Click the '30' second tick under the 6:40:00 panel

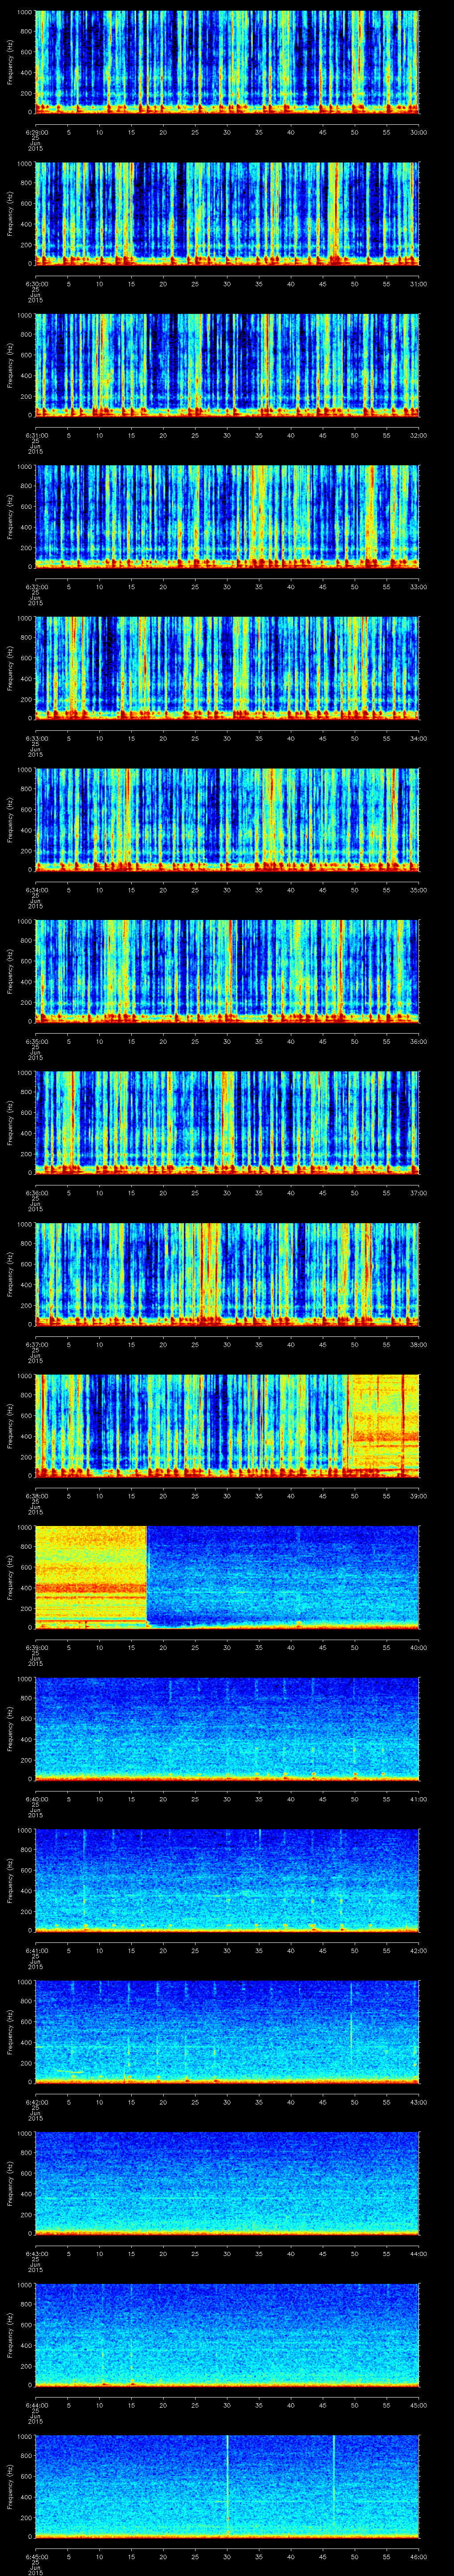pyautogui.click(x=227, y=1798)
